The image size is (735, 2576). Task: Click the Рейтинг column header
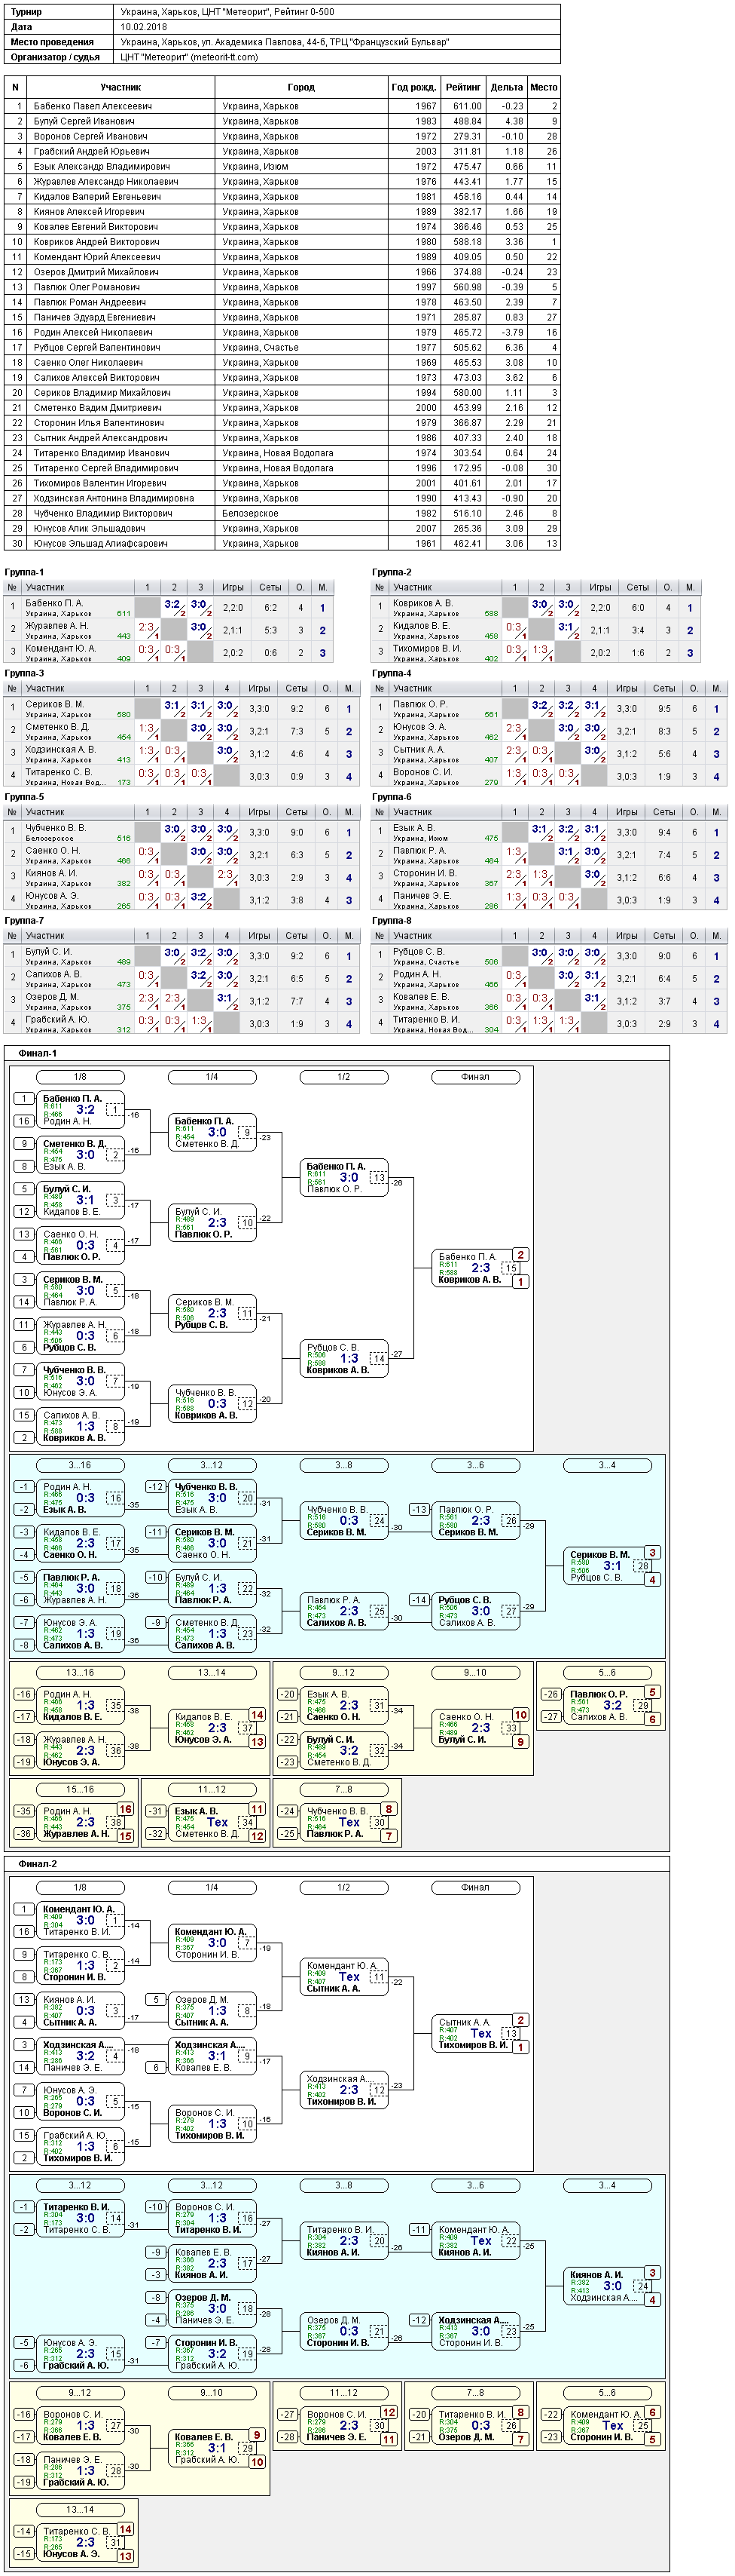[463, 87]
